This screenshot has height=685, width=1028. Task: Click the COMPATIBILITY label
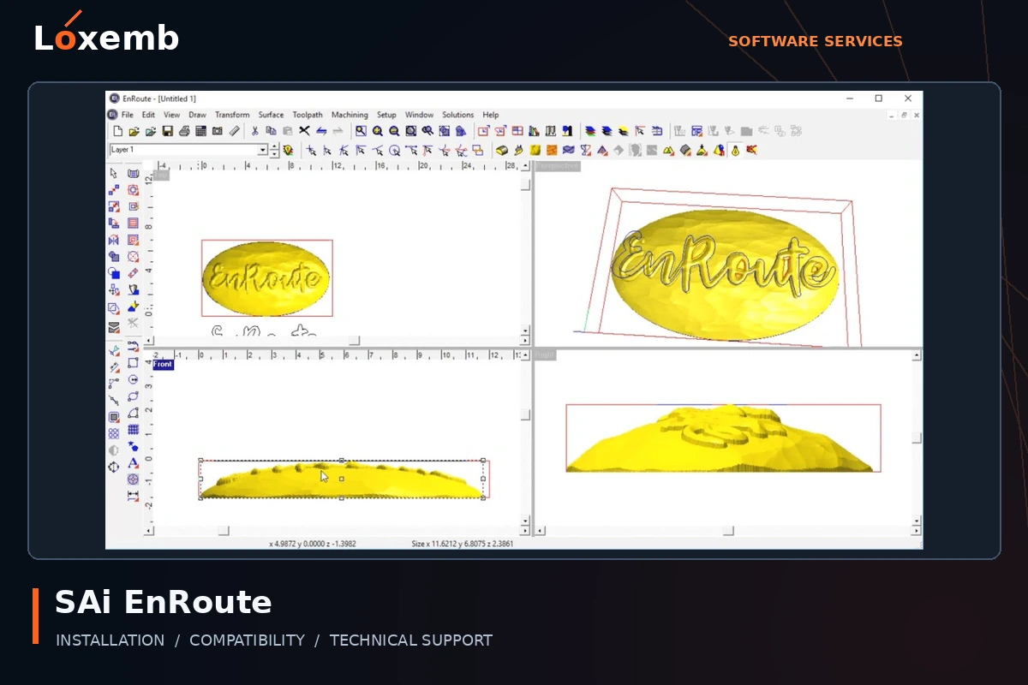point(247,640)
